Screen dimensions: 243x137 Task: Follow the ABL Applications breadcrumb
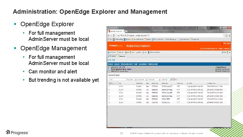pyautogui.click(x=143, y=64)
